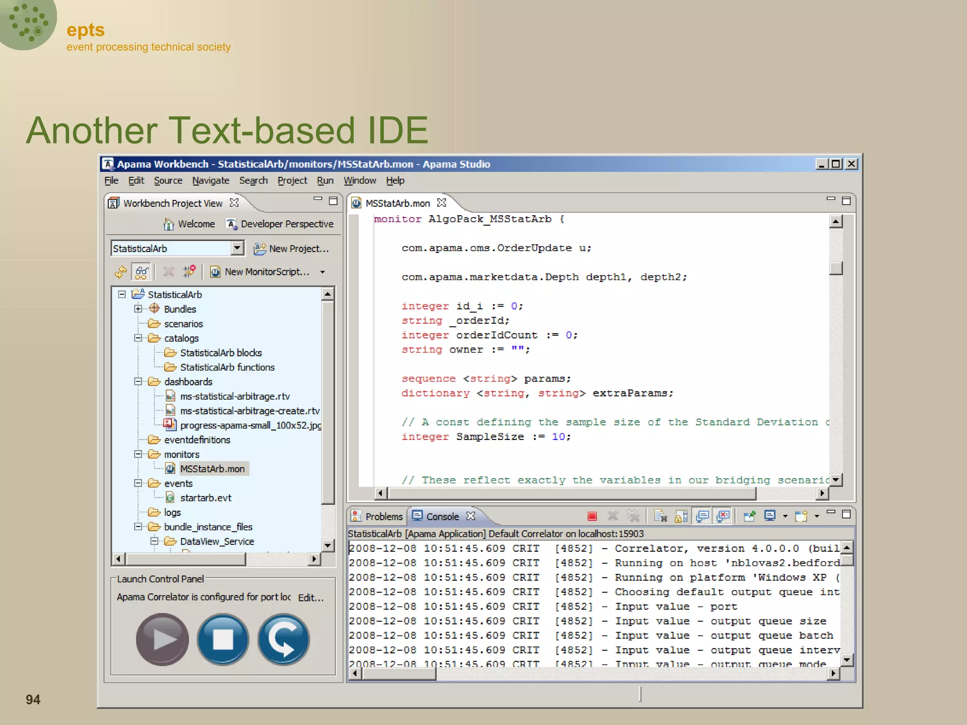The height and width of the screenshot is (725, 967).
Task: Open the Navigate menu
Action: (211, 181)
